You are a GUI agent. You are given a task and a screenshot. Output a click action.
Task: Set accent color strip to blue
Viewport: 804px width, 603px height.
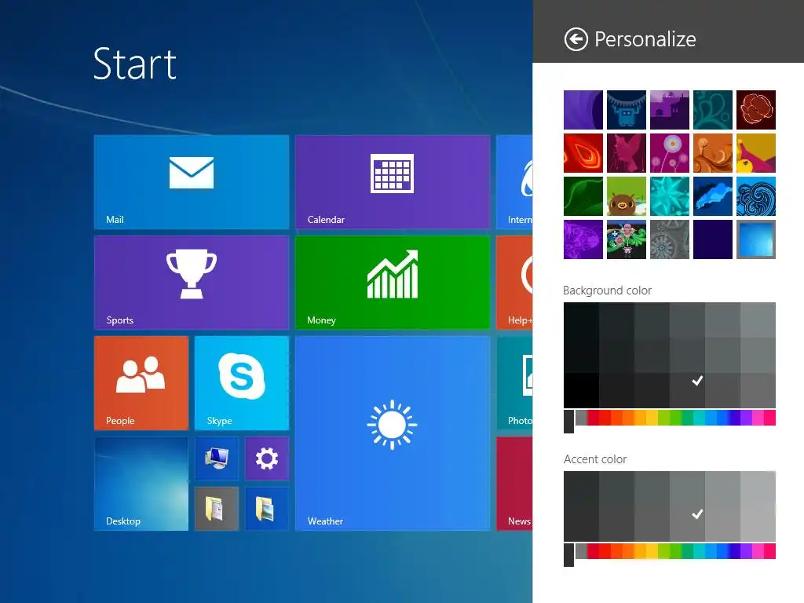722,551
